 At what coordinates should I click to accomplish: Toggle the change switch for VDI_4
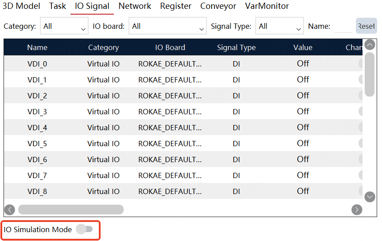(x=361, y=128)
